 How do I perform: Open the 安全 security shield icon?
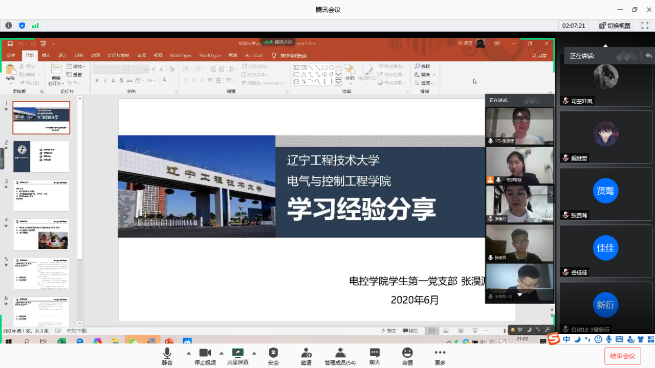[273, 355]
